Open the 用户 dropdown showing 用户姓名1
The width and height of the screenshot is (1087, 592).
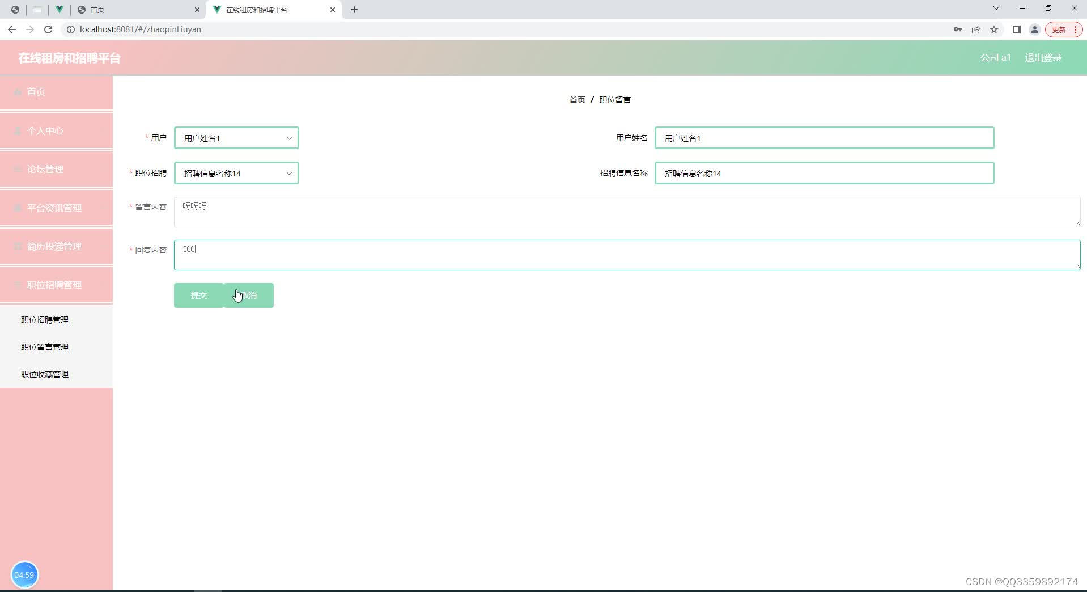point(236,138)
